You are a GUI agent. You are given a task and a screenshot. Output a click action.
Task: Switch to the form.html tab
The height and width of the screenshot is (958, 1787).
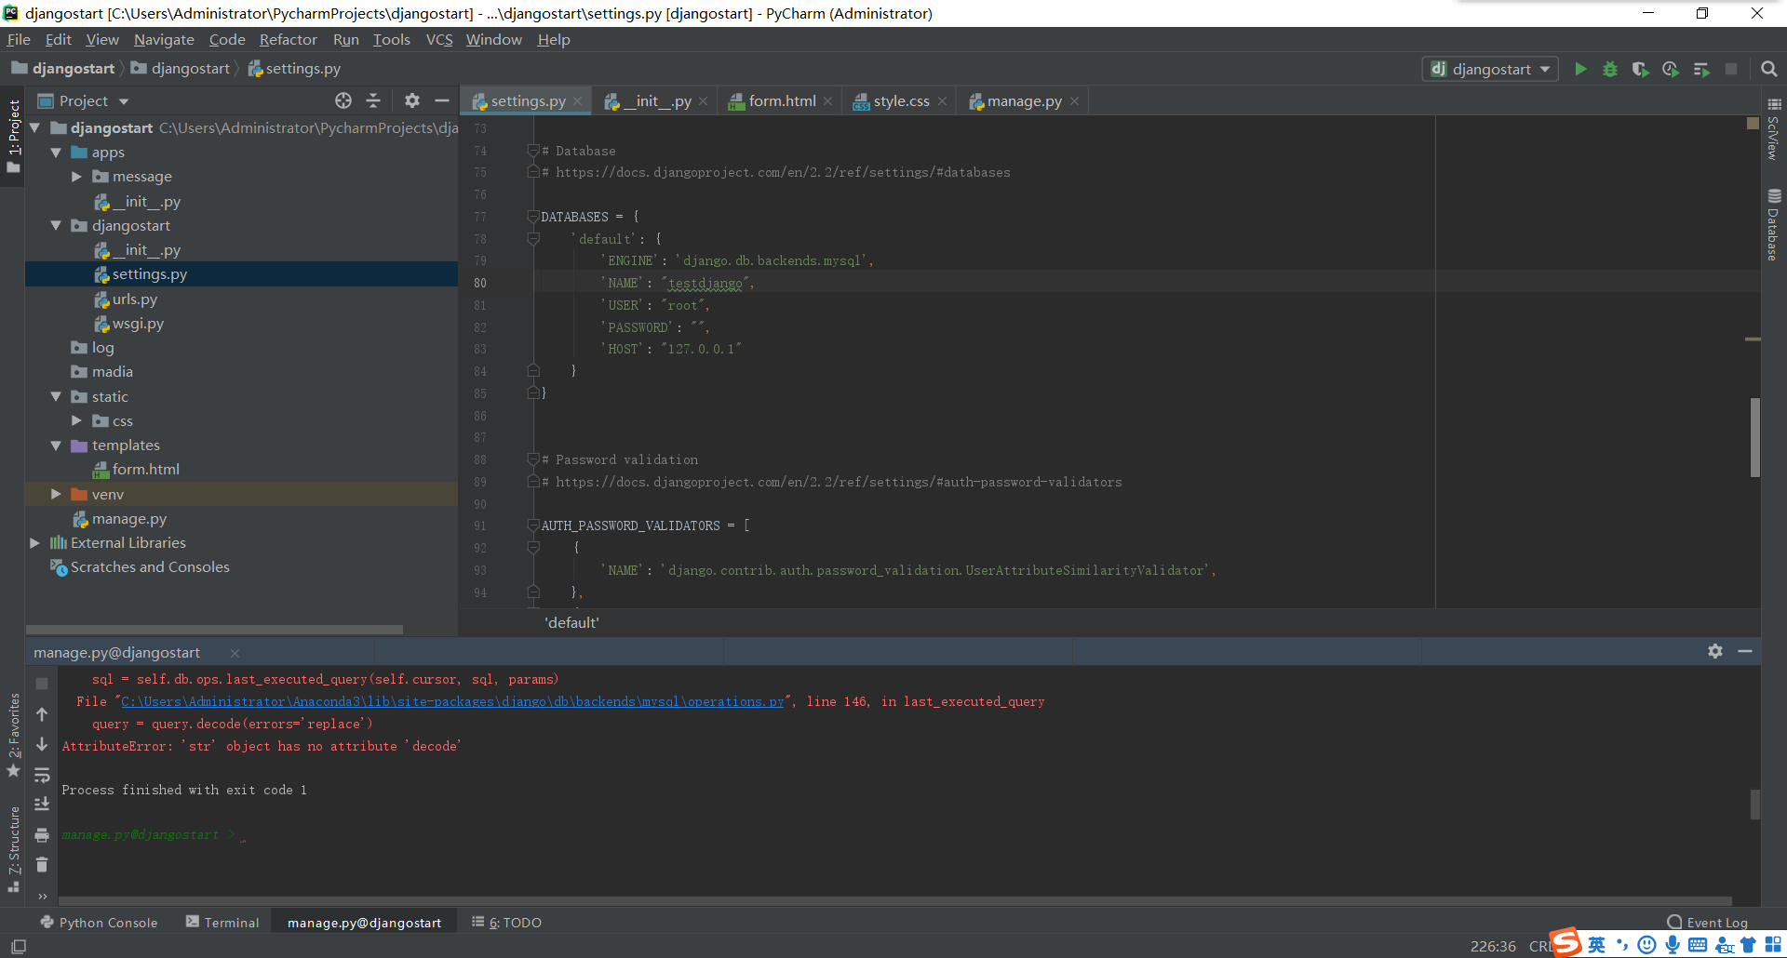[781, 101]
